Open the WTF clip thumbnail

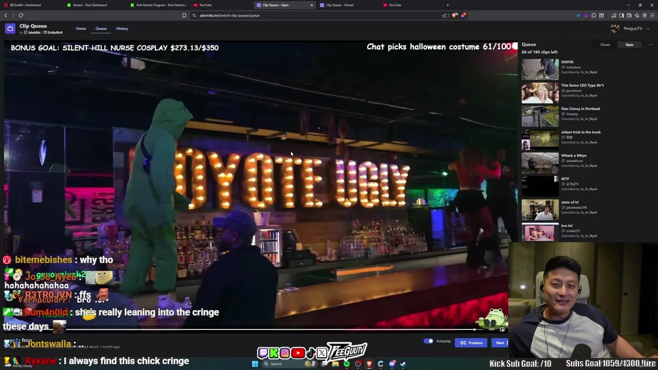tap(540, 187)
